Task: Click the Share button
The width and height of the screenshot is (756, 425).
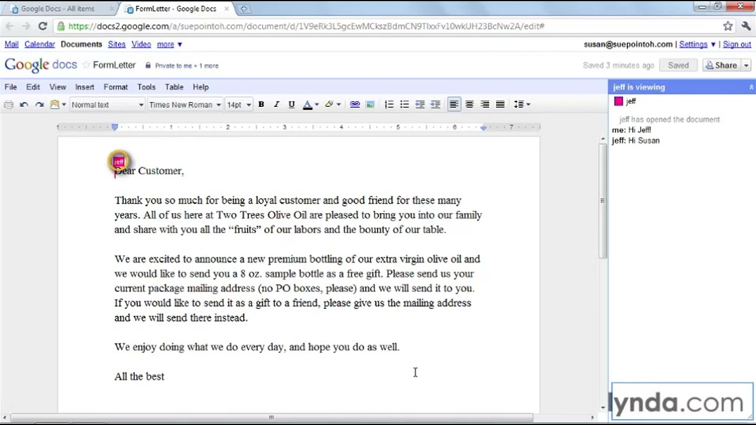Action: pyautogui.click(x=722, y=65)
